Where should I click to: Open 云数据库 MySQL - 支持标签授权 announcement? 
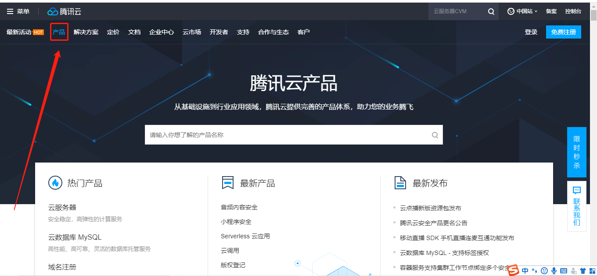(x=444, y=253)
